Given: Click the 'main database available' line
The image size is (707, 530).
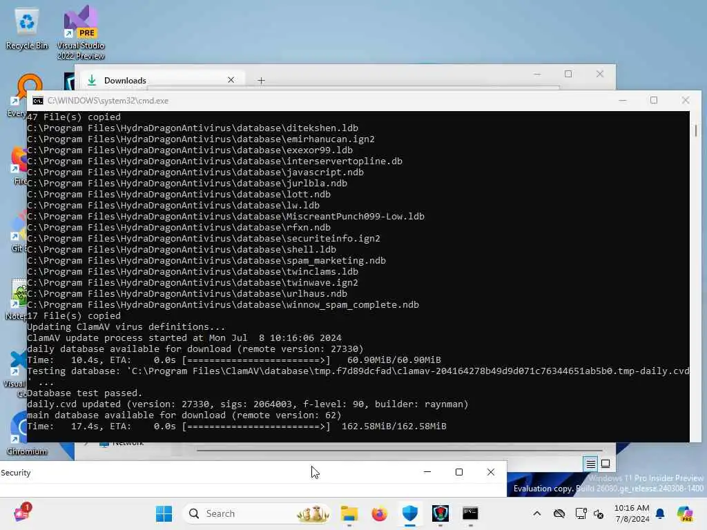Looking at the screenshot, I should point(184,415).
